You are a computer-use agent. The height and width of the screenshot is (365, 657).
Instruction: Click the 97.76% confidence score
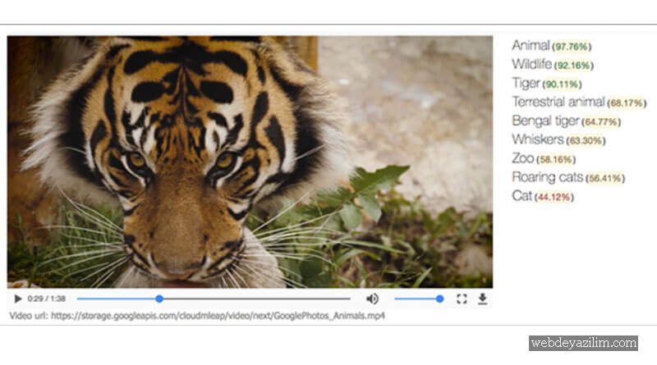tap(572, 47)
